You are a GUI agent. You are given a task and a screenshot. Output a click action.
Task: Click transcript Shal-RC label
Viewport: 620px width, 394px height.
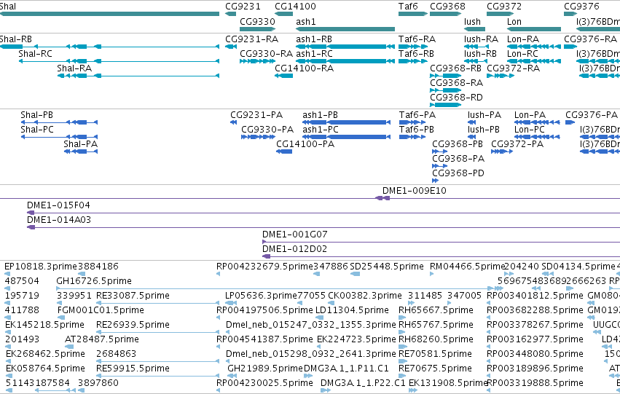click(x=35, y=54)
